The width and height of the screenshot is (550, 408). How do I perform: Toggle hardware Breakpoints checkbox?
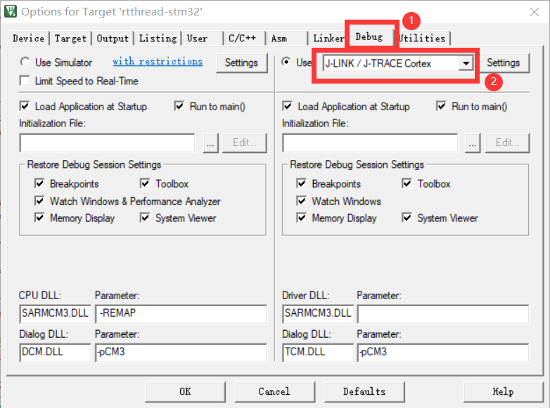(x=301, y=183)
